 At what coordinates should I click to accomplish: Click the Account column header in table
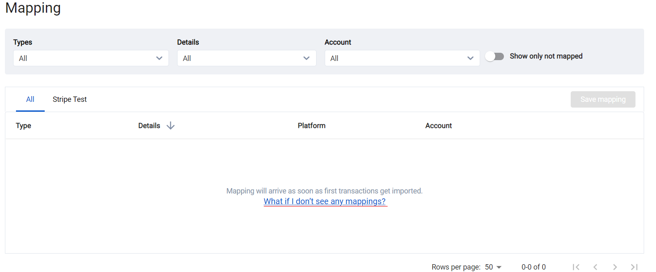[x=438, y=126]
